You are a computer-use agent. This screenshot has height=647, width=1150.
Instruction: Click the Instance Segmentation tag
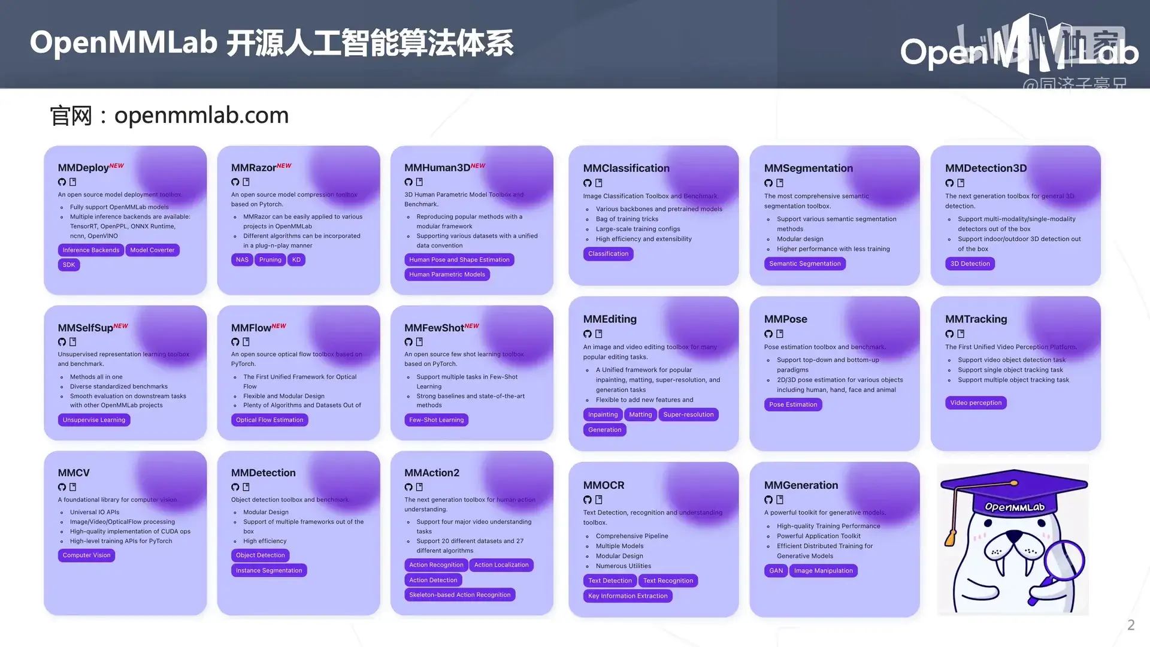tap(269, 570)
